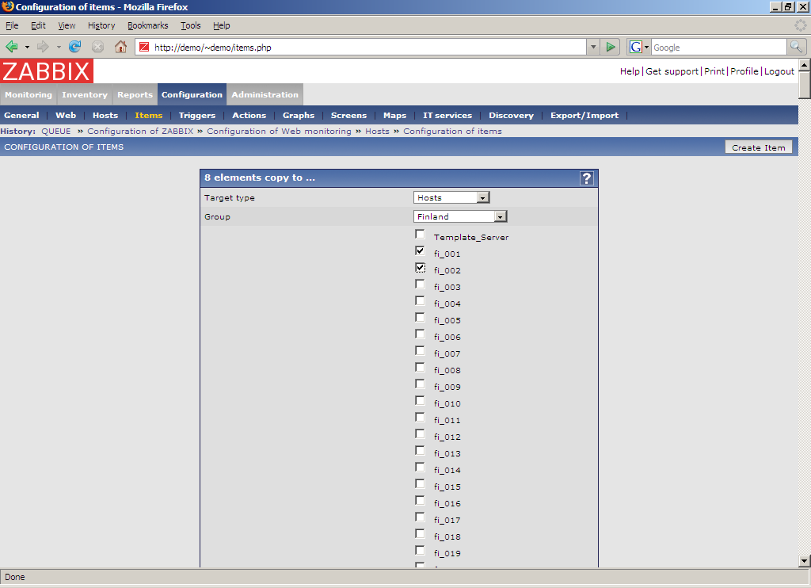Open the Bookmarks menu
This screenshot has width=811, height=588.
pos(148,25)
